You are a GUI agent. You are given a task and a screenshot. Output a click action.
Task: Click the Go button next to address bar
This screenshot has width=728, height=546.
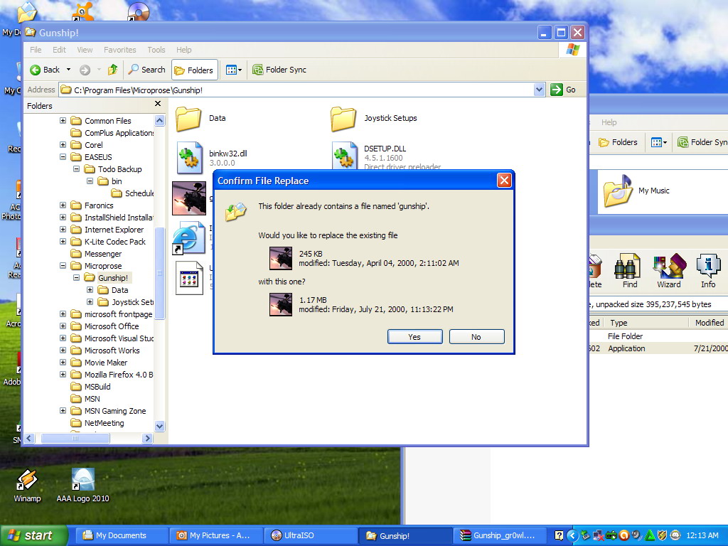click(x=563, y=90)
